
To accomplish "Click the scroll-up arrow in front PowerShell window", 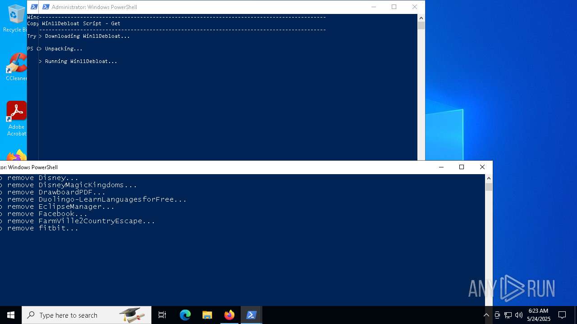I will pyautogui.click(x=489, y=178).
